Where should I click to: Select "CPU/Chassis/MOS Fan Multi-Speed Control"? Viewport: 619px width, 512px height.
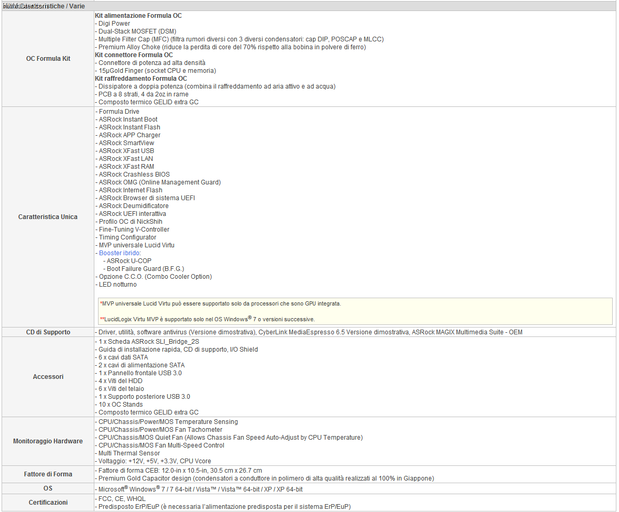tap(159, 445)
